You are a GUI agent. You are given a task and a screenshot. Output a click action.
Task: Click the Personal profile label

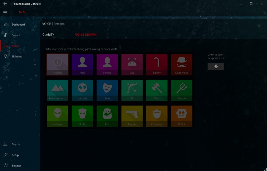[x=60, y=24]
